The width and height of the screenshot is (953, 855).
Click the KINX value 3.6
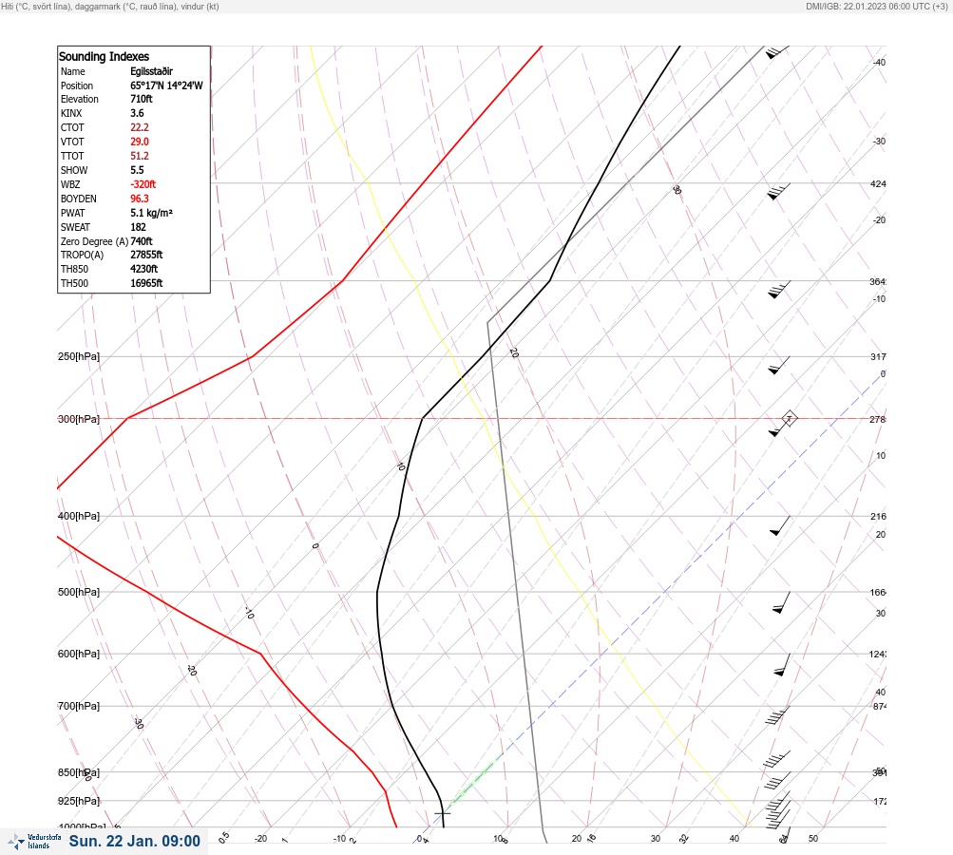[137, 113]
